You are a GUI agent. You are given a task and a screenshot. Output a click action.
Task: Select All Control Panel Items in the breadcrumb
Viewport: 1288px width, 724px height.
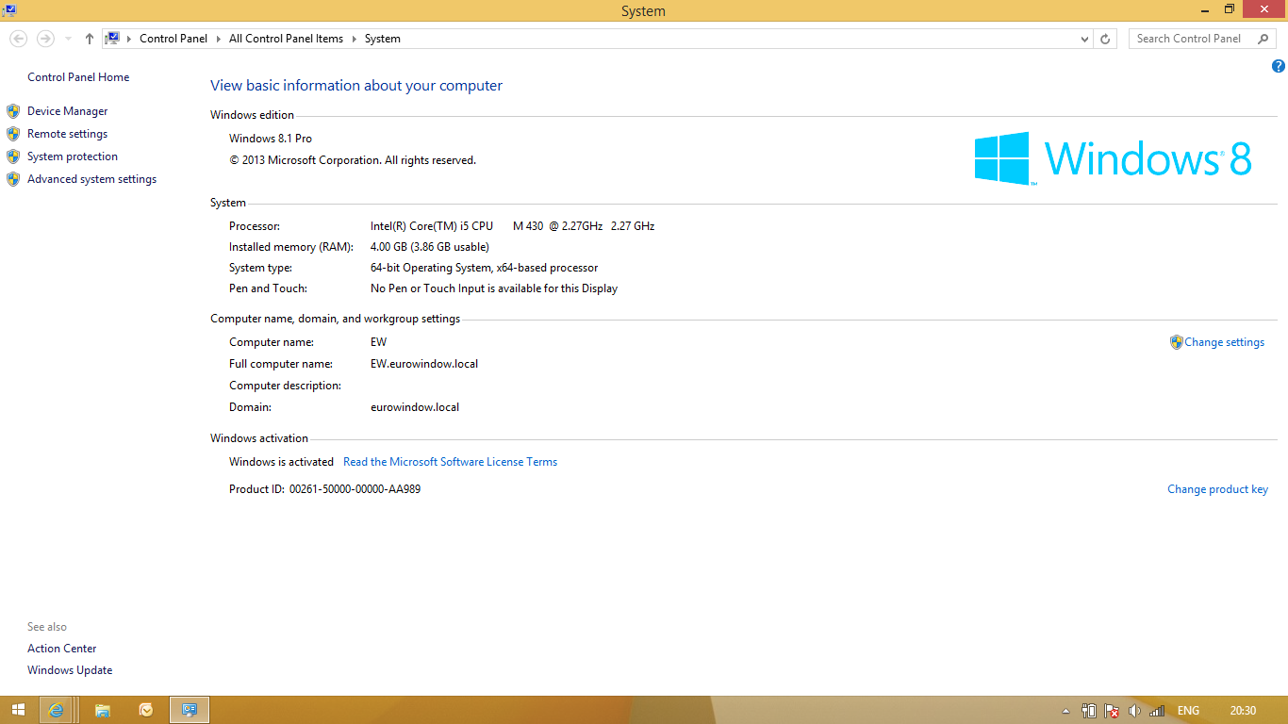point(286,39)
